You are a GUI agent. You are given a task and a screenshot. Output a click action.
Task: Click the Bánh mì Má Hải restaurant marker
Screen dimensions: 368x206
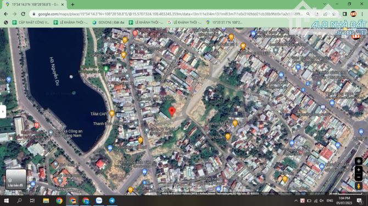[x=235, y=123]
